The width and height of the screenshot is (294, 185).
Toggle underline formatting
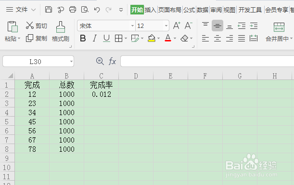[106, 39]
